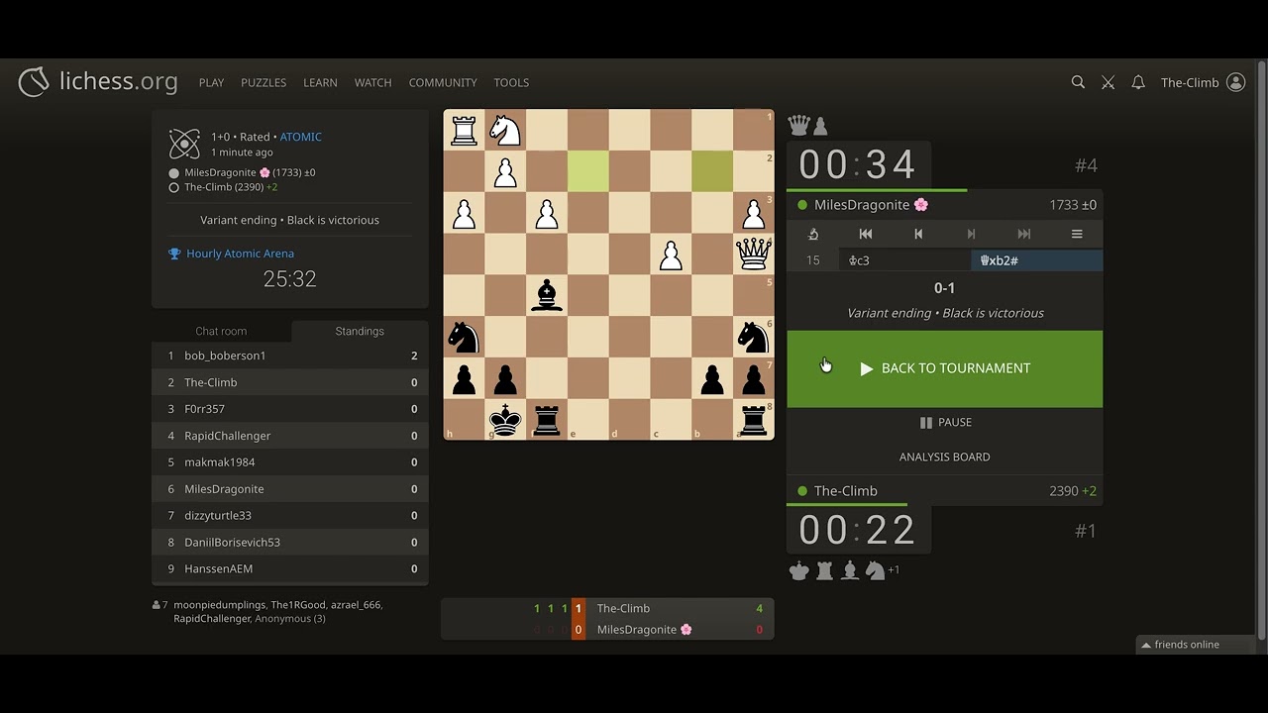The height and width of the screenshot is (713, 1268).
Task: Click white knight on top rank
Action: pyautogui.click(x=505, y=130)
